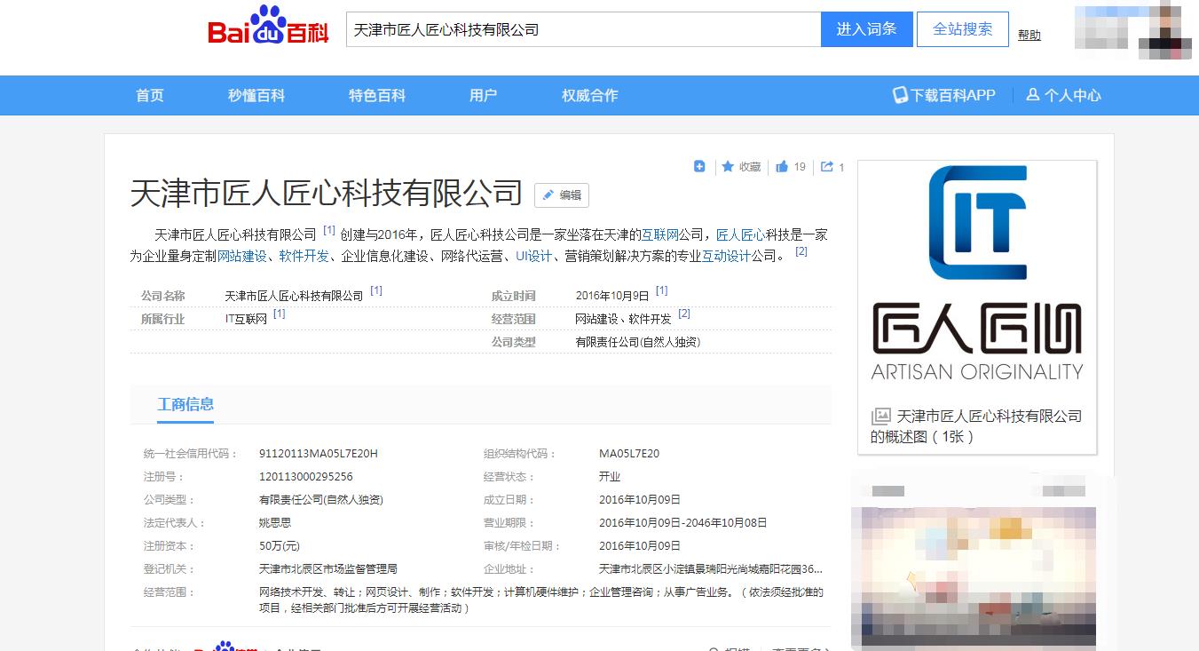The height and width of the screenshot is (651, 1199).
Task: Open 用户 navigation item
Action: pyautogui.click(x=484, y=95)
